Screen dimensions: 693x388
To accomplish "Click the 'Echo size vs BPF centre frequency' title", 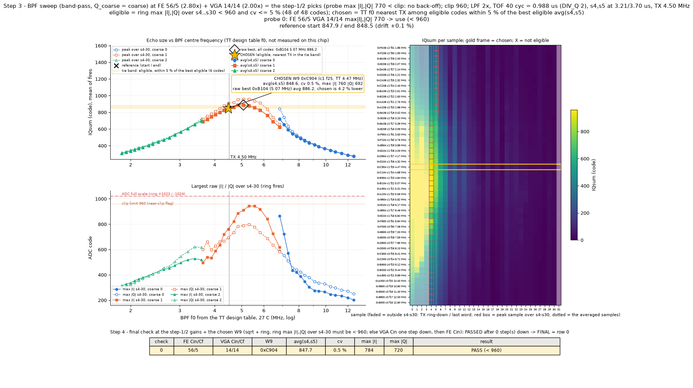I will pyautogui.click(x=238, y=41).
